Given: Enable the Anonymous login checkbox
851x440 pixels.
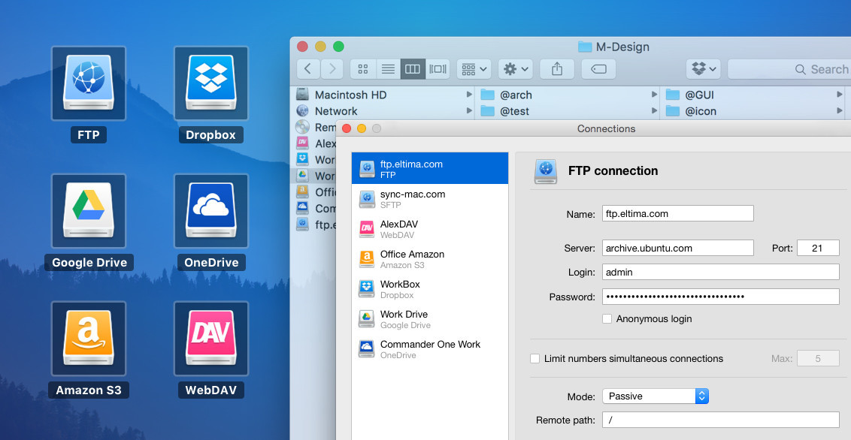Looking at the screenshot, I should pos(607,318).
